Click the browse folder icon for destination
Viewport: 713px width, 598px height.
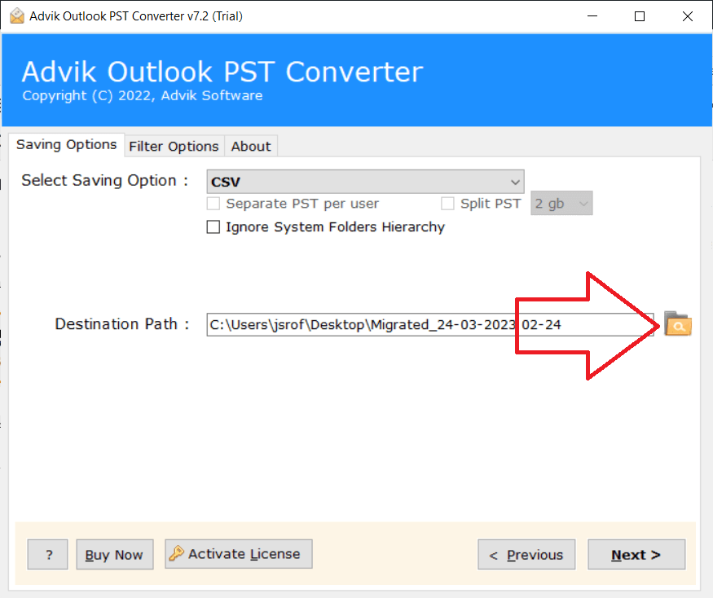tap(677, 323)
